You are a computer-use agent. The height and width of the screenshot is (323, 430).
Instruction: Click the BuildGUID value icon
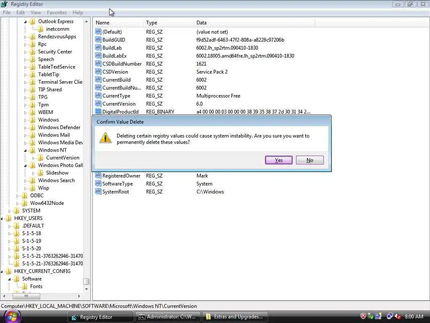pos(98,40)
